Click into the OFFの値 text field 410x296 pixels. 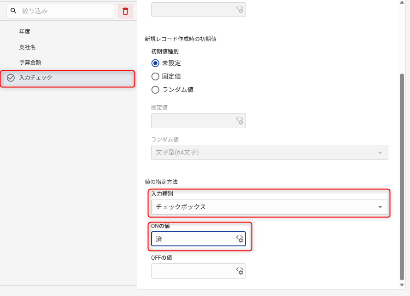pos(193,271)
